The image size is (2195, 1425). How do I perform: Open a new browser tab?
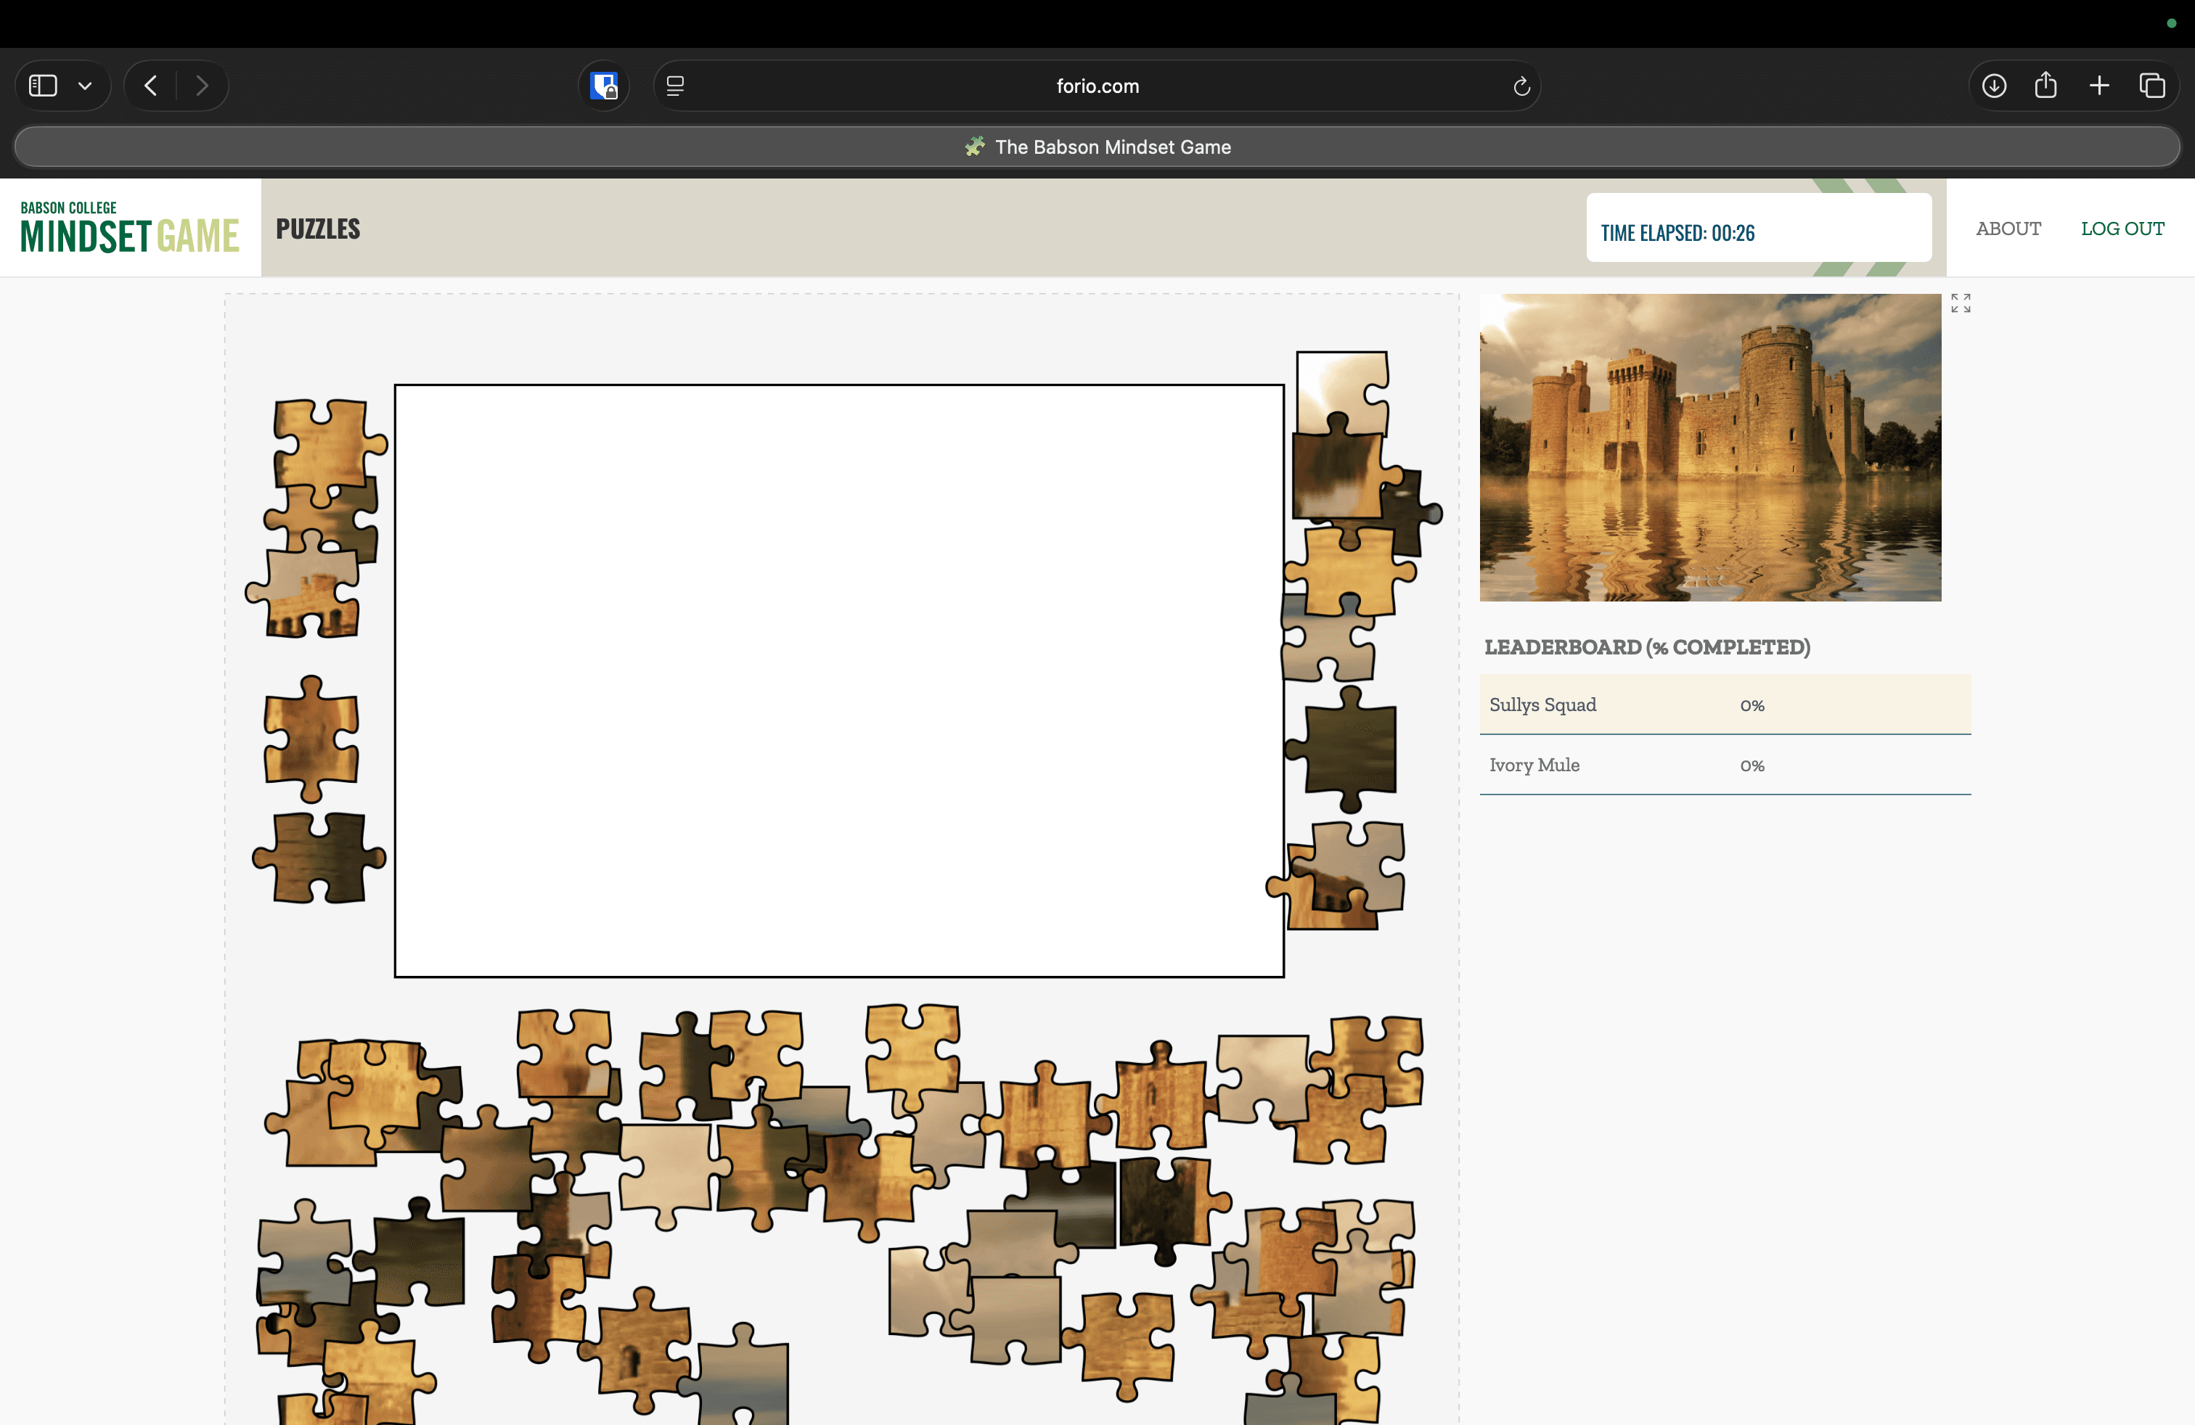pyautogui.click(x=2099, y=85)
